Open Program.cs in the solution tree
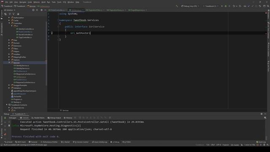This screenshot has height=152, width=270. 17,99
